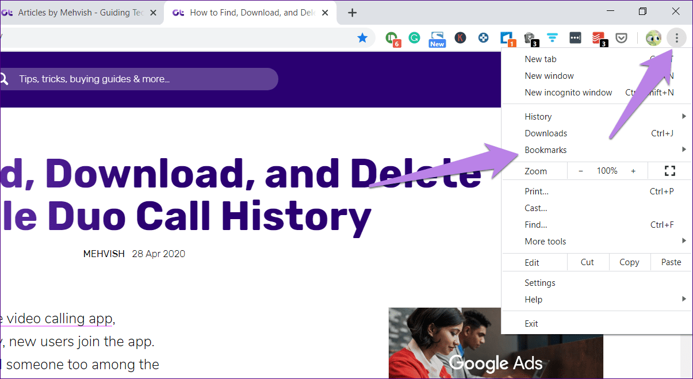Click the Chrome three-dot menu button
693x379 pixels.
[677, 39]
